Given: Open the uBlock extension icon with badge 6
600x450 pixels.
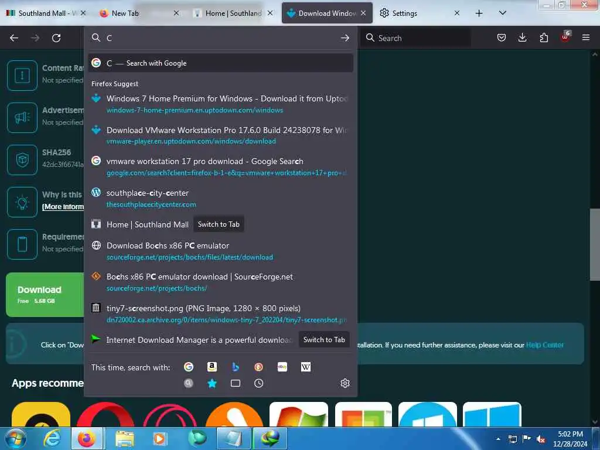Looking at the screenshot, I should click(565, 37).
